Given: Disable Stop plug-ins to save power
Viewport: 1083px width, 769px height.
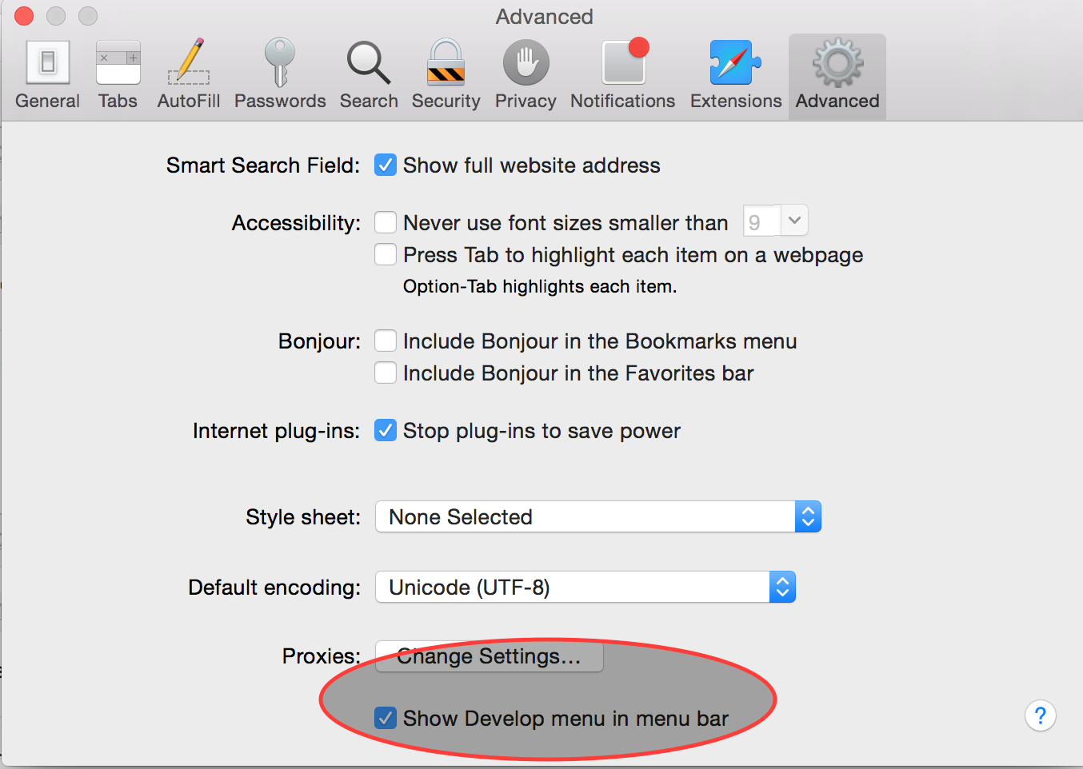Looking at the screenshot, I should (386, 431).
